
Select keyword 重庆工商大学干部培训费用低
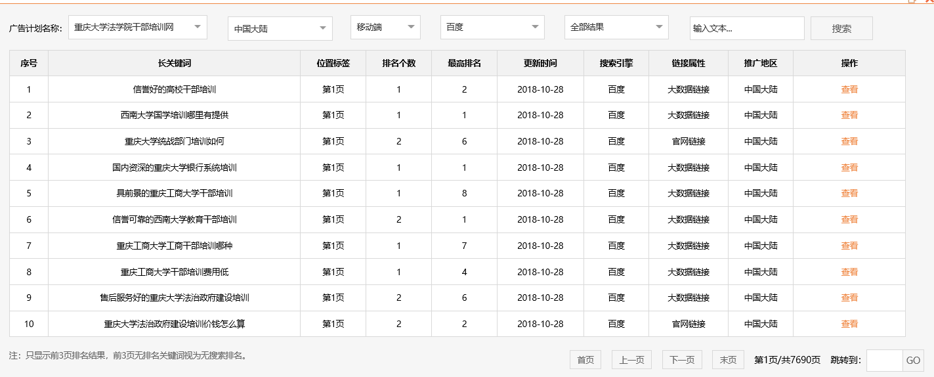point(175,272)
